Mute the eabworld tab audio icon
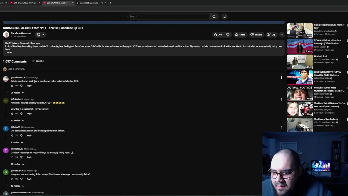348x196 pixels. [x=102, y=3]
